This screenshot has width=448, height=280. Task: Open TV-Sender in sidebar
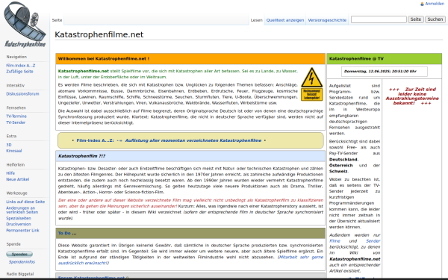(16, 122)
